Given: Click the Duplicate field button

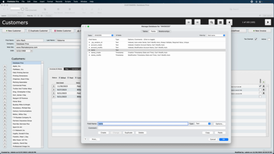Looking at the screenshot, I should (x=128, y=133).
